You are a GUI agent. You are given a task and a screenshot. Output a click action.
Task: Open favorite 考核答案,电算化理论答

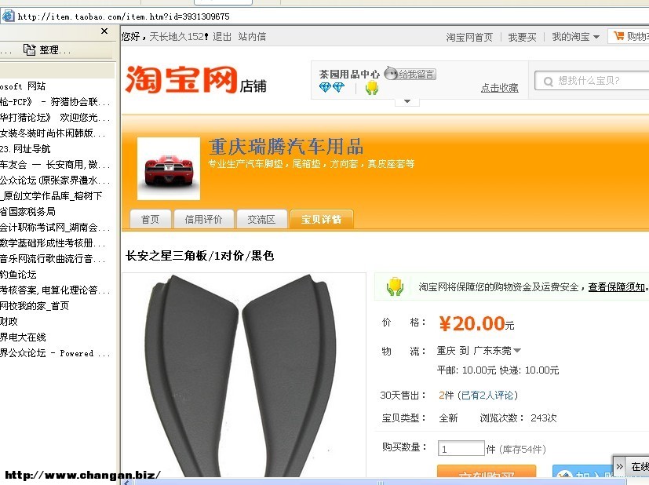(x=55, y=290)
